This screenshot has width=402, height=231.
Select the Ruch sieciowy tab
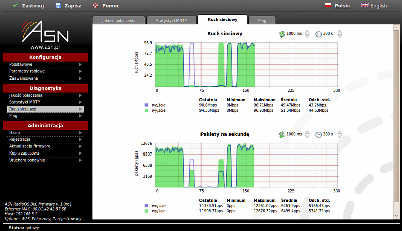[x=223, y=20]
